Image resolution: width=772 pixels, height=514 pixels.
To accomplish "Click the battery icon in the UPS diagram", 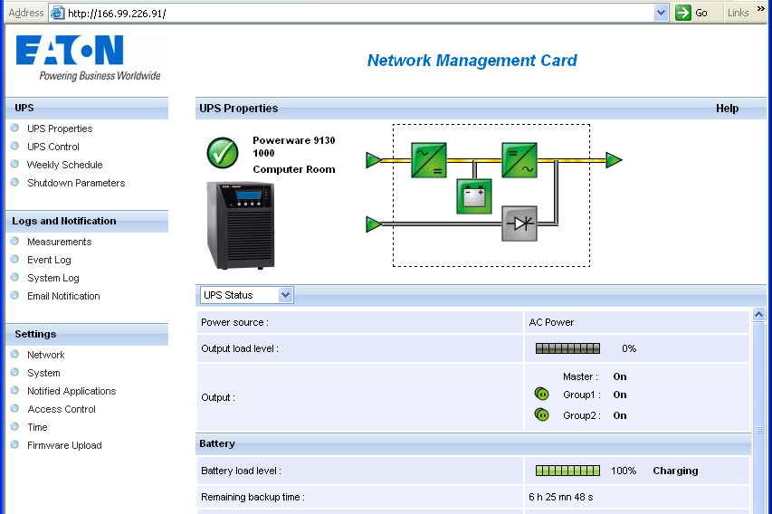I will tap(474, 196).
